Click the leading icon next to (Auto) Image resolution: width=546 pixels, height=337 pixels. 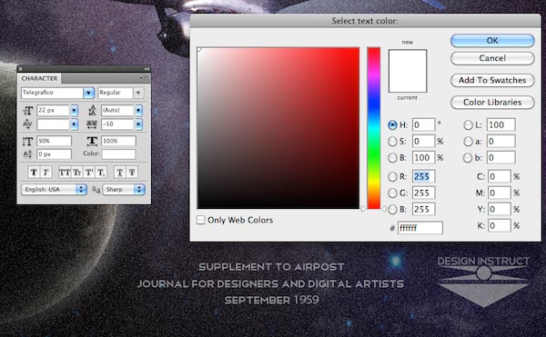[92, 111]
